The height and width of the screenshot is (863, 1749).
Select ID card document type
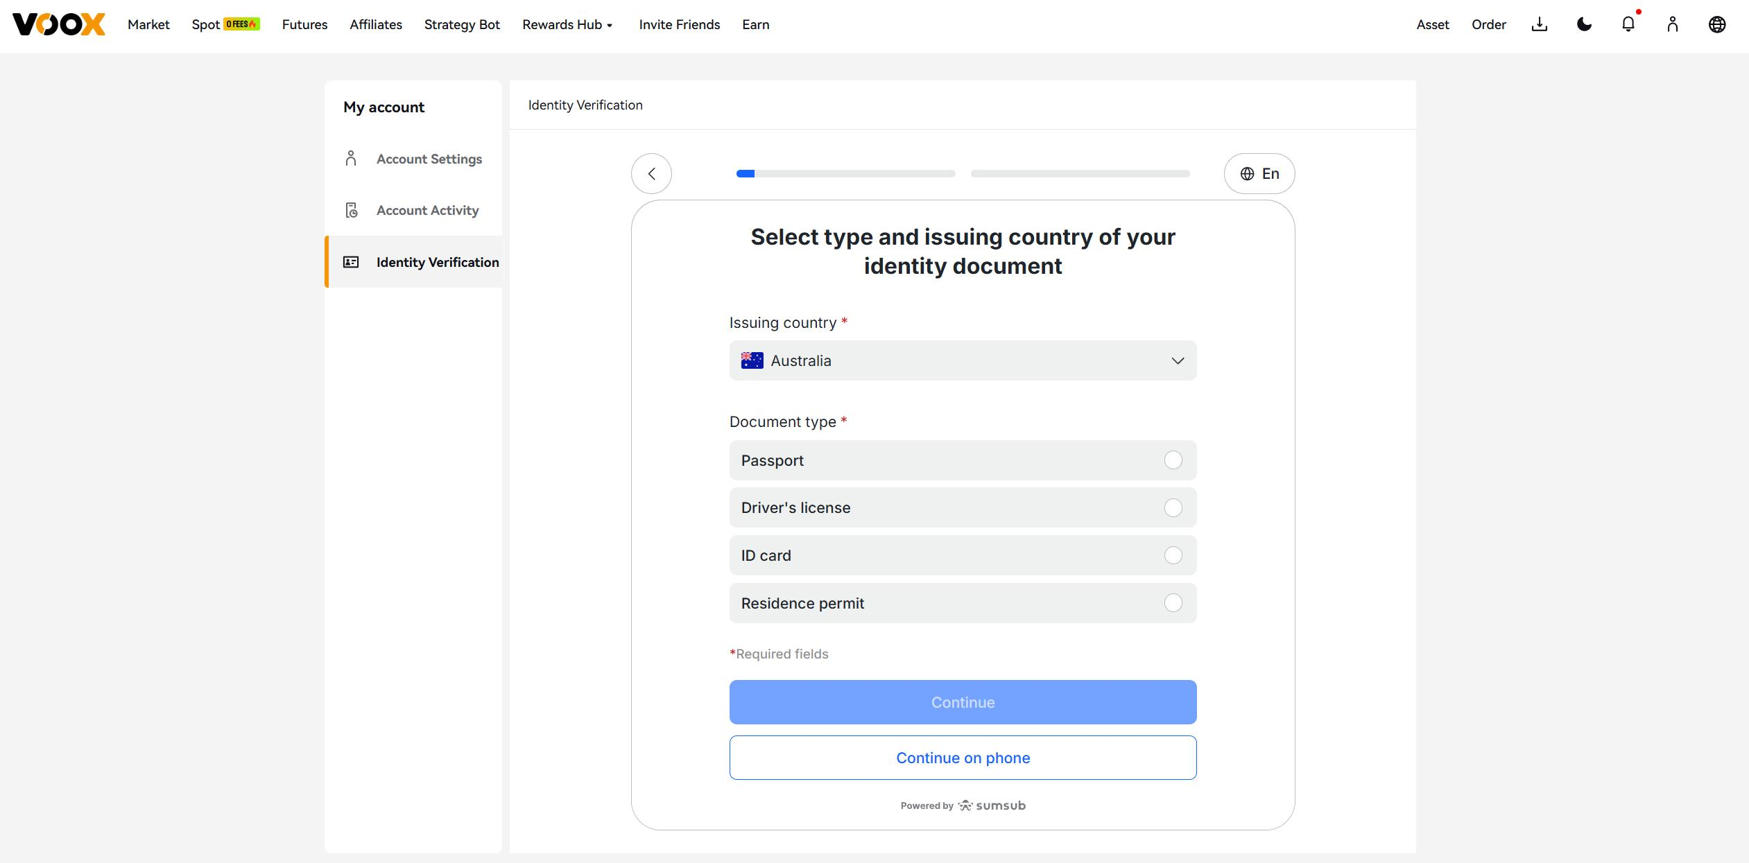[x=963, y=555]
